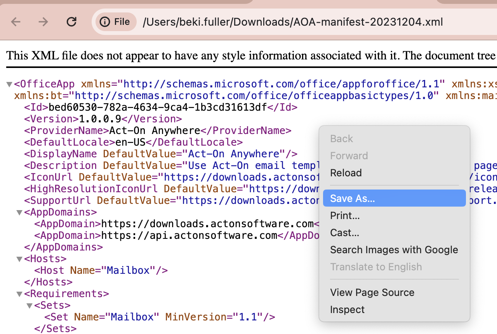497x334 pixels.
Task: Collapse the Hosts node
Action: [x=19, y=259]
